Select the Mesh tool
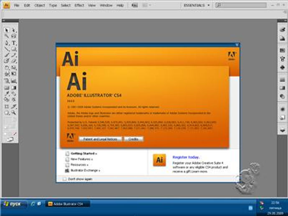Screen dimensions: 288x216 click(7, 88)
